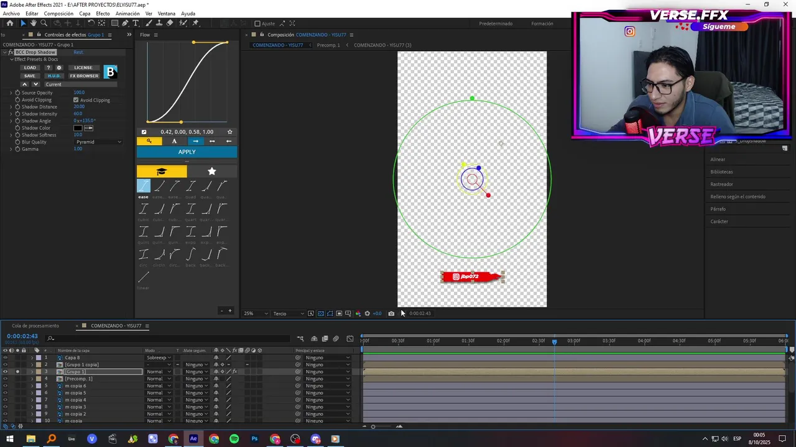796x447 pixels.
Task: Select the Brush tool
Action: coord(149,23)
